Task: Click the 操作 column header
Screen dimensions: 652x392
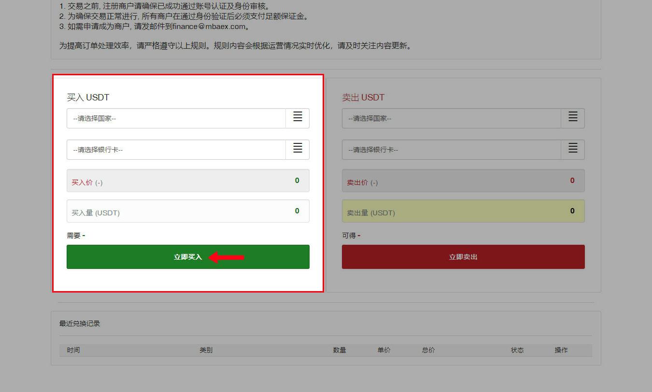Action: click(561, 350)
